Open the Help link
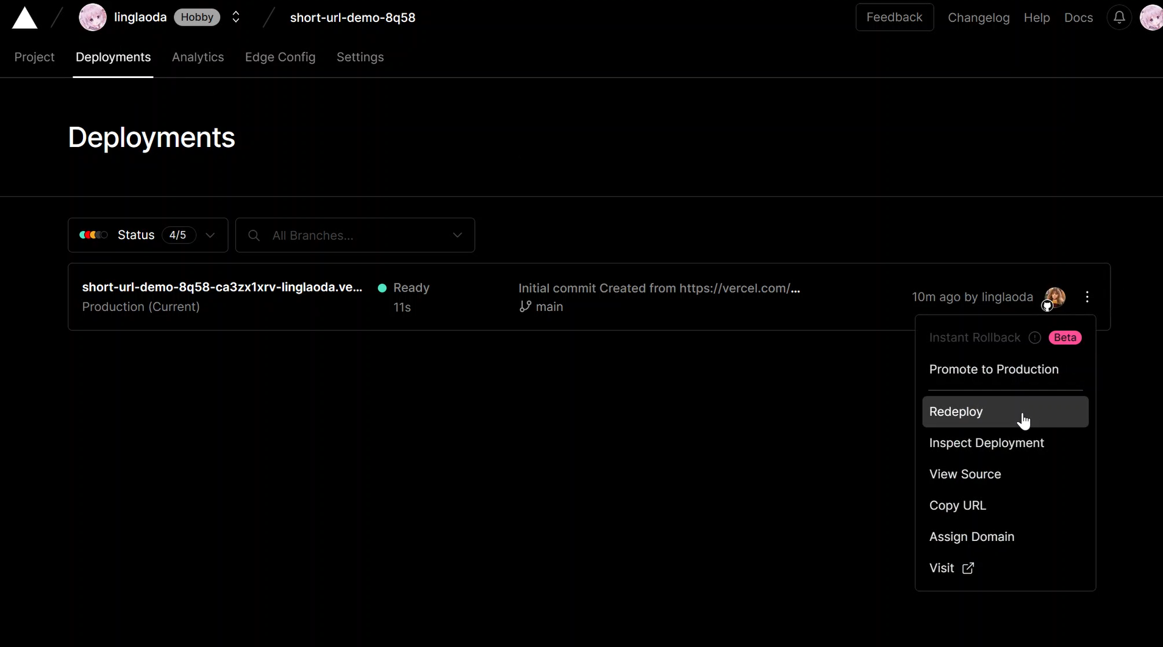Image resolution: width=1163 pixels, height=647 pixels. coord(1036,18)
